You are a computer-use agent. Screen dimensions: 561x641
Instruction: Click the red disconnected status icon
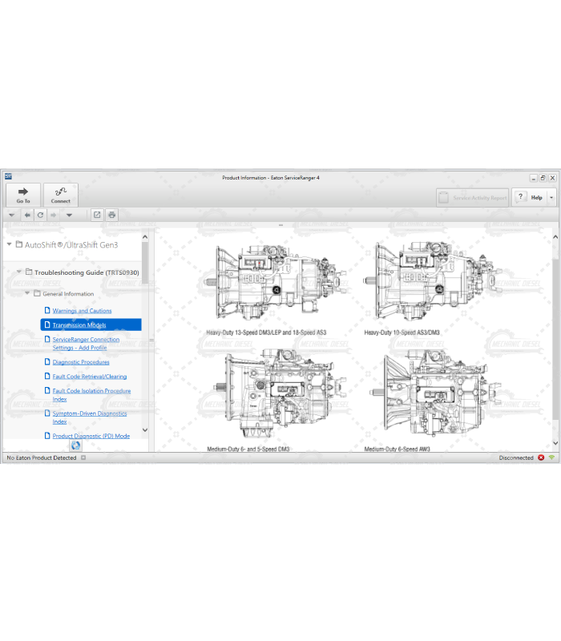[541, 458]
